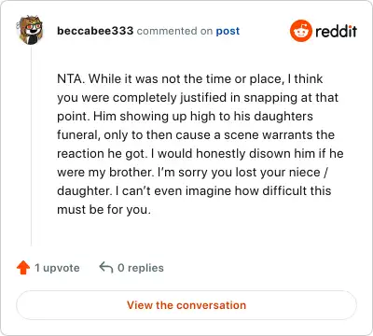Image resolution: width=373 pixels, height=336 pixels.
Task: Follow the blue 'post' link
Action: pyautogui.click(x=228, y=31)
